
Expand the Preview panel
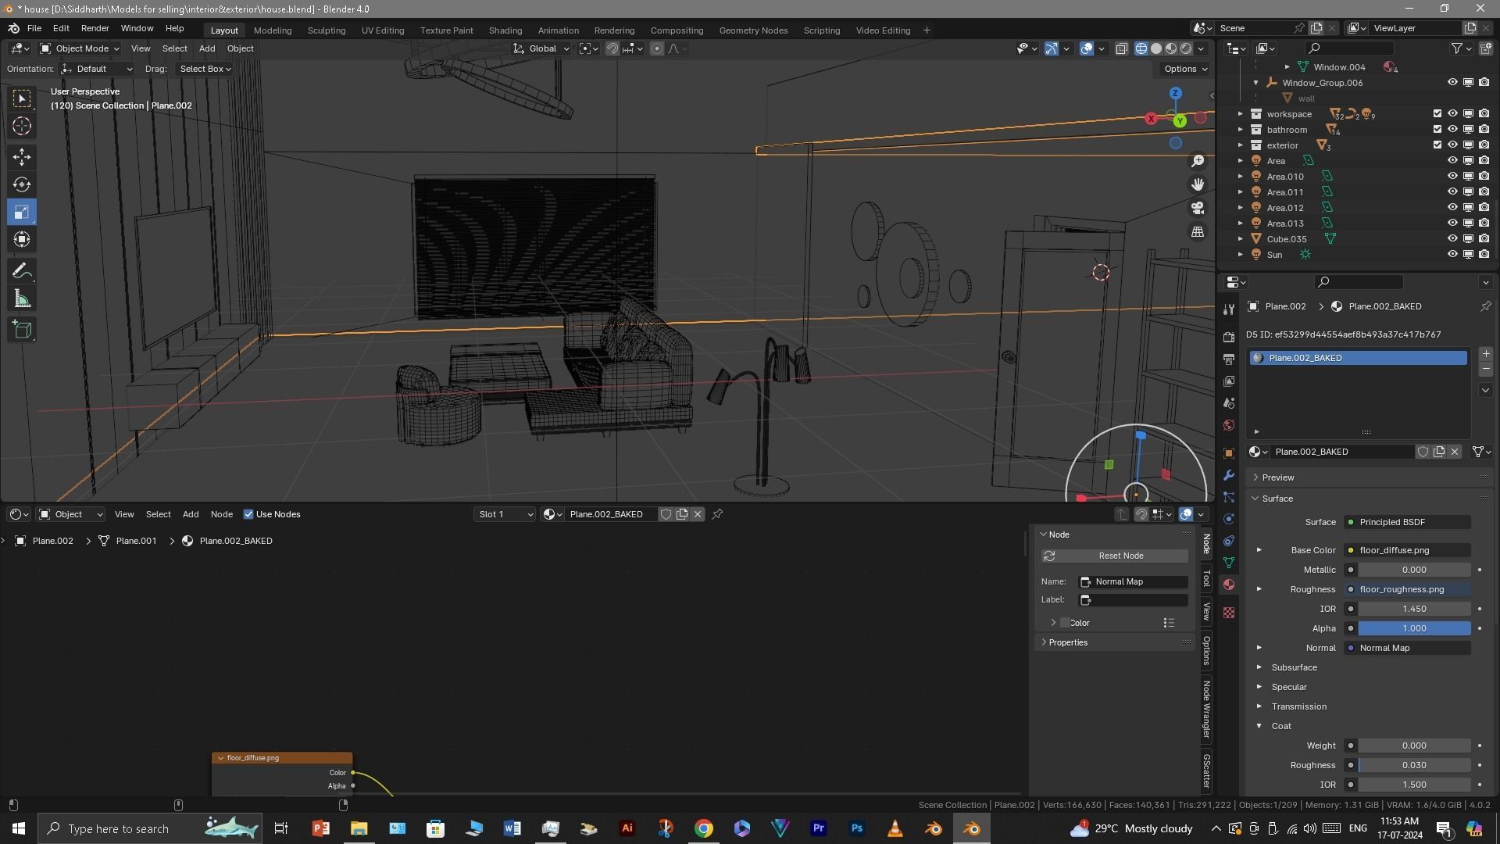pos(1277,477)
